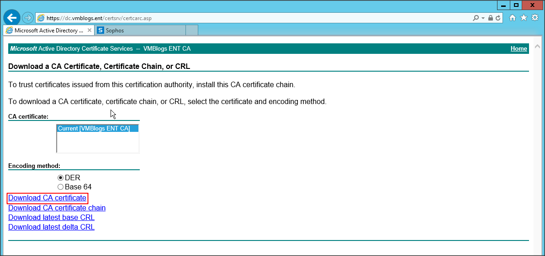This screenshot has width=545, height=256.
Task: Click Download latest base CRL link
Action: (x=51, y=218)
